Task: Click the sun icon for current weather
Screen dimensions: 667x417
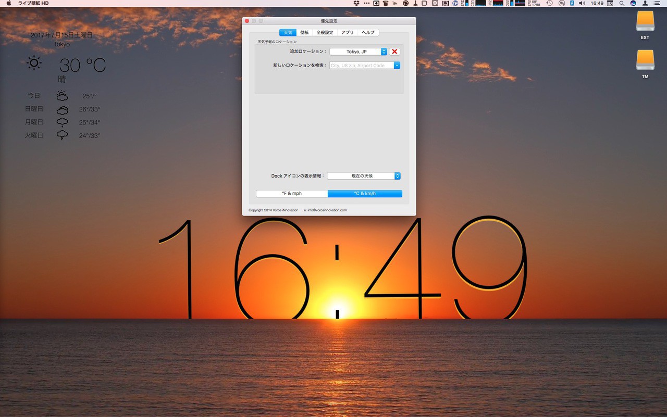Action: (x=34, y=64)
